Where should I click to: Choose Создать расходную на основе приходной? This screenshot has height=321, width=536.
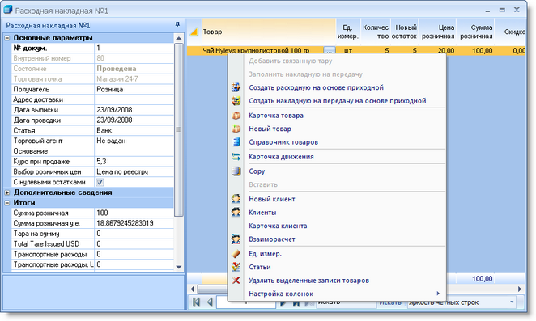coord(317,87)
